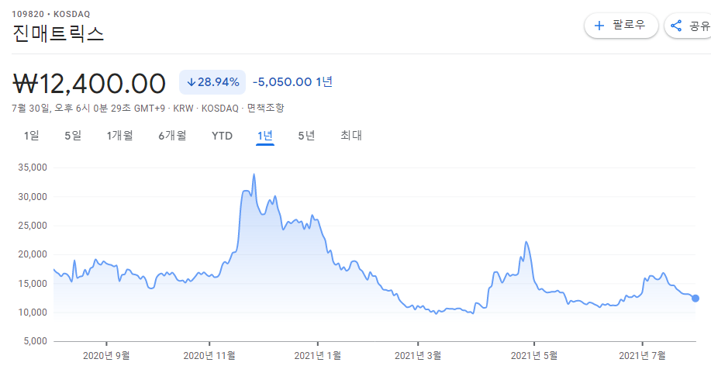Click the 2021년 5월 axis label
The image size is (711, 366).
[x=533, y=356]
